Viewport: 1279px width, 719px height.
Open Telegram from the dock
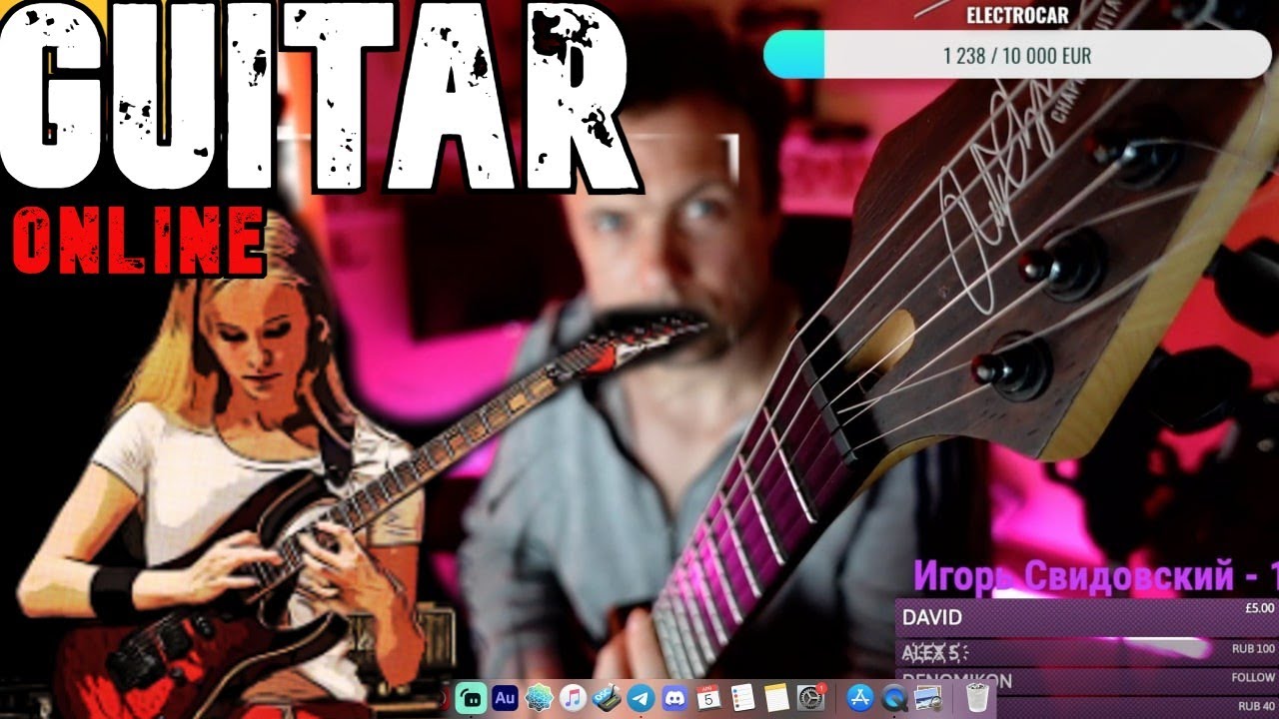641,699
